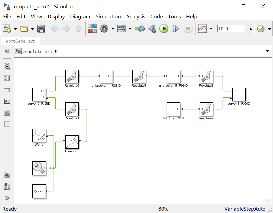The image size is (273, 213).
Task: Select the Zoom In palette tool
Action: click(7, 67)
